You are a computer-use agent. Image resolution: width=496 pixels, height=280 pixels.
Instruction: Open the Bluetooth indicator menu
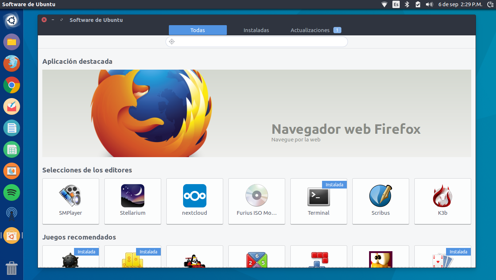coord(408,4)
